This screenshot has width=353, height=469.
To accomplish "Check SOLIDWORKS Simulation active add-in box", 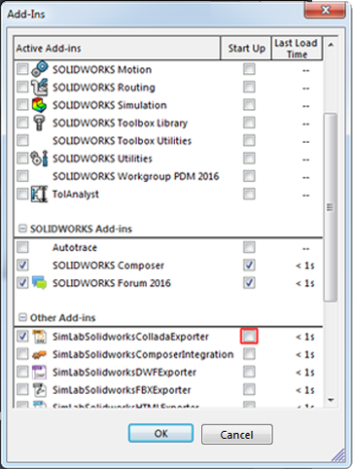I will point(22,105).
